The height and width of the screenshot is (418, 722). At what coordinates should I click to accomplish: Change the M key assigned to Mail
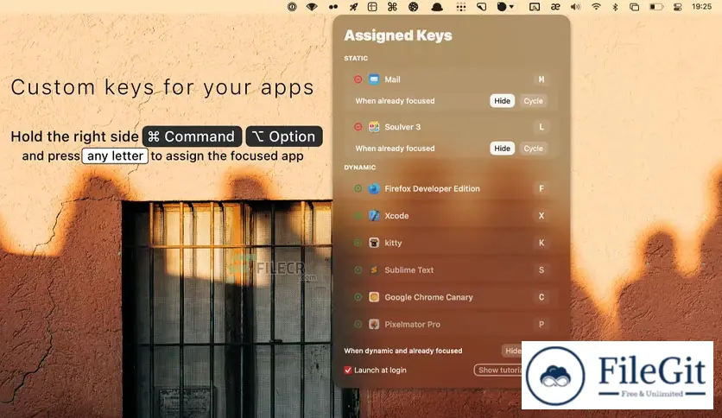[541, 79]
